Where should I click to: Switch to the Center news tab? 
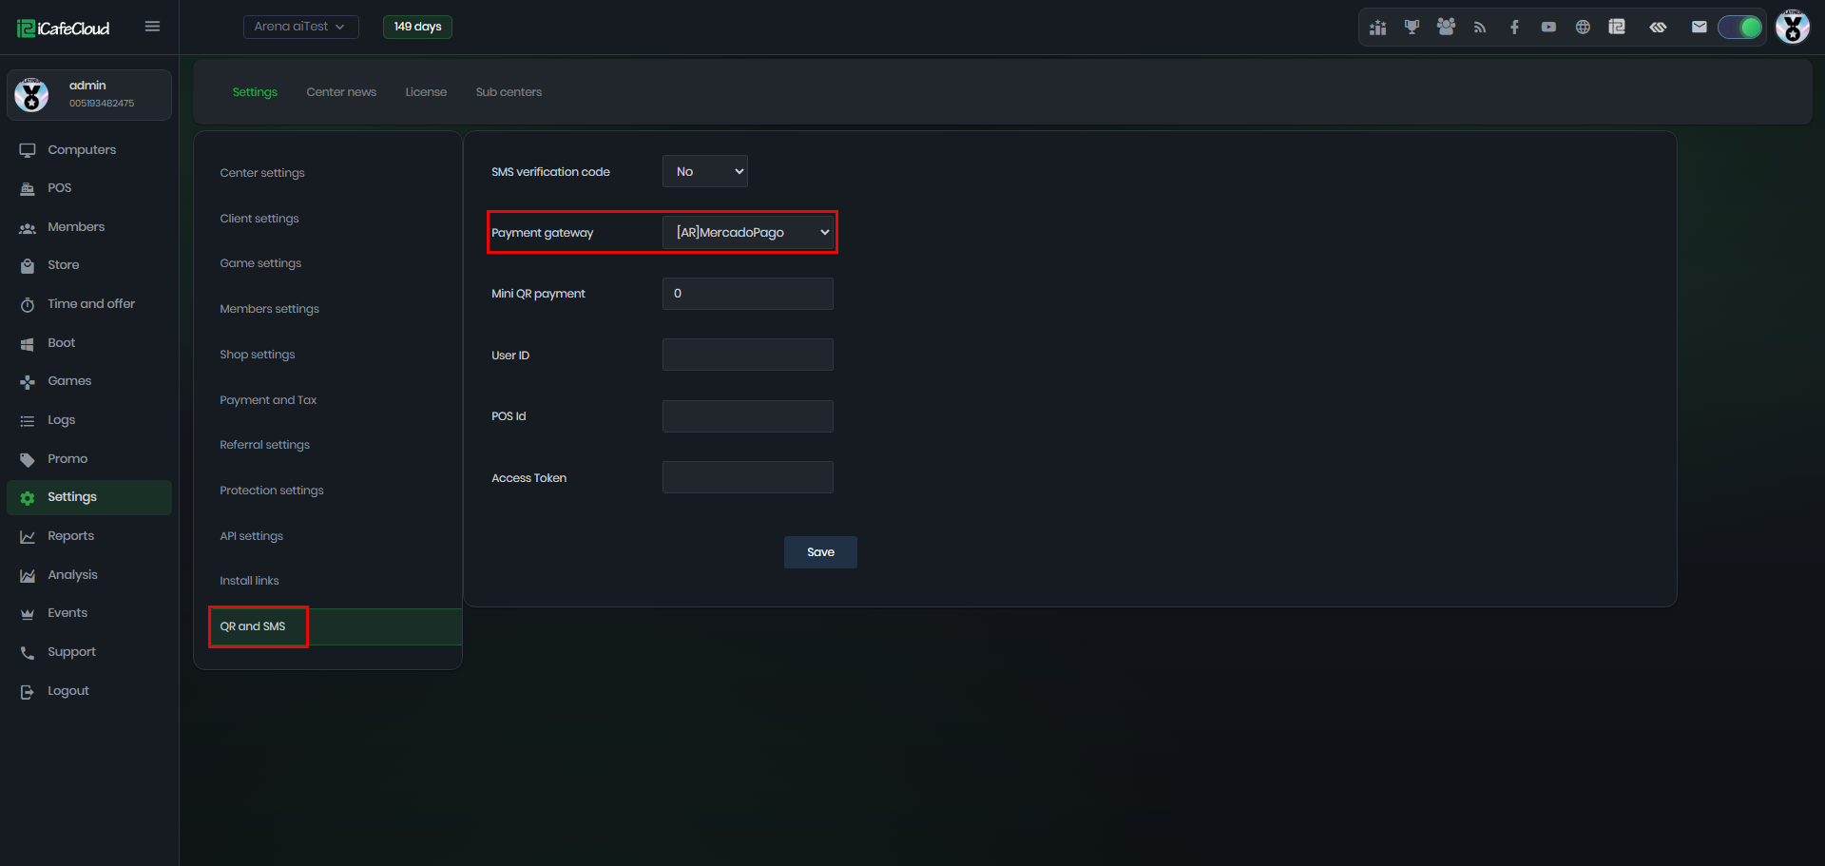[341, 92]
